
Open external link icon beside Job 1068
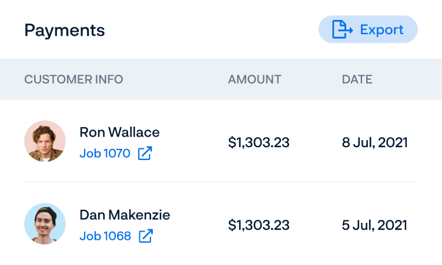pyautogui.click(x=145, y=236)
